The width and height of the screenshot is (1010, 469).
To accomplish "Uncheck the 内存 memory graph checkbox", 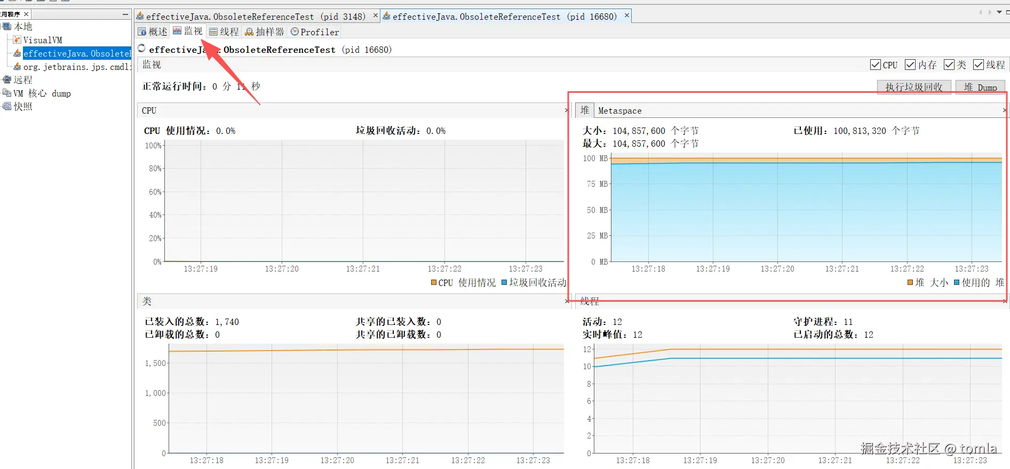I will (910, 65).
